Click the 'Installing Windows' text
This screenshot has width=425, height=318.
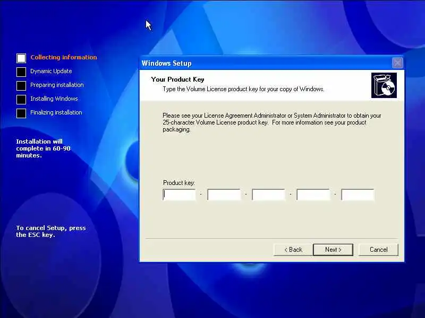(x=54, y=99)
